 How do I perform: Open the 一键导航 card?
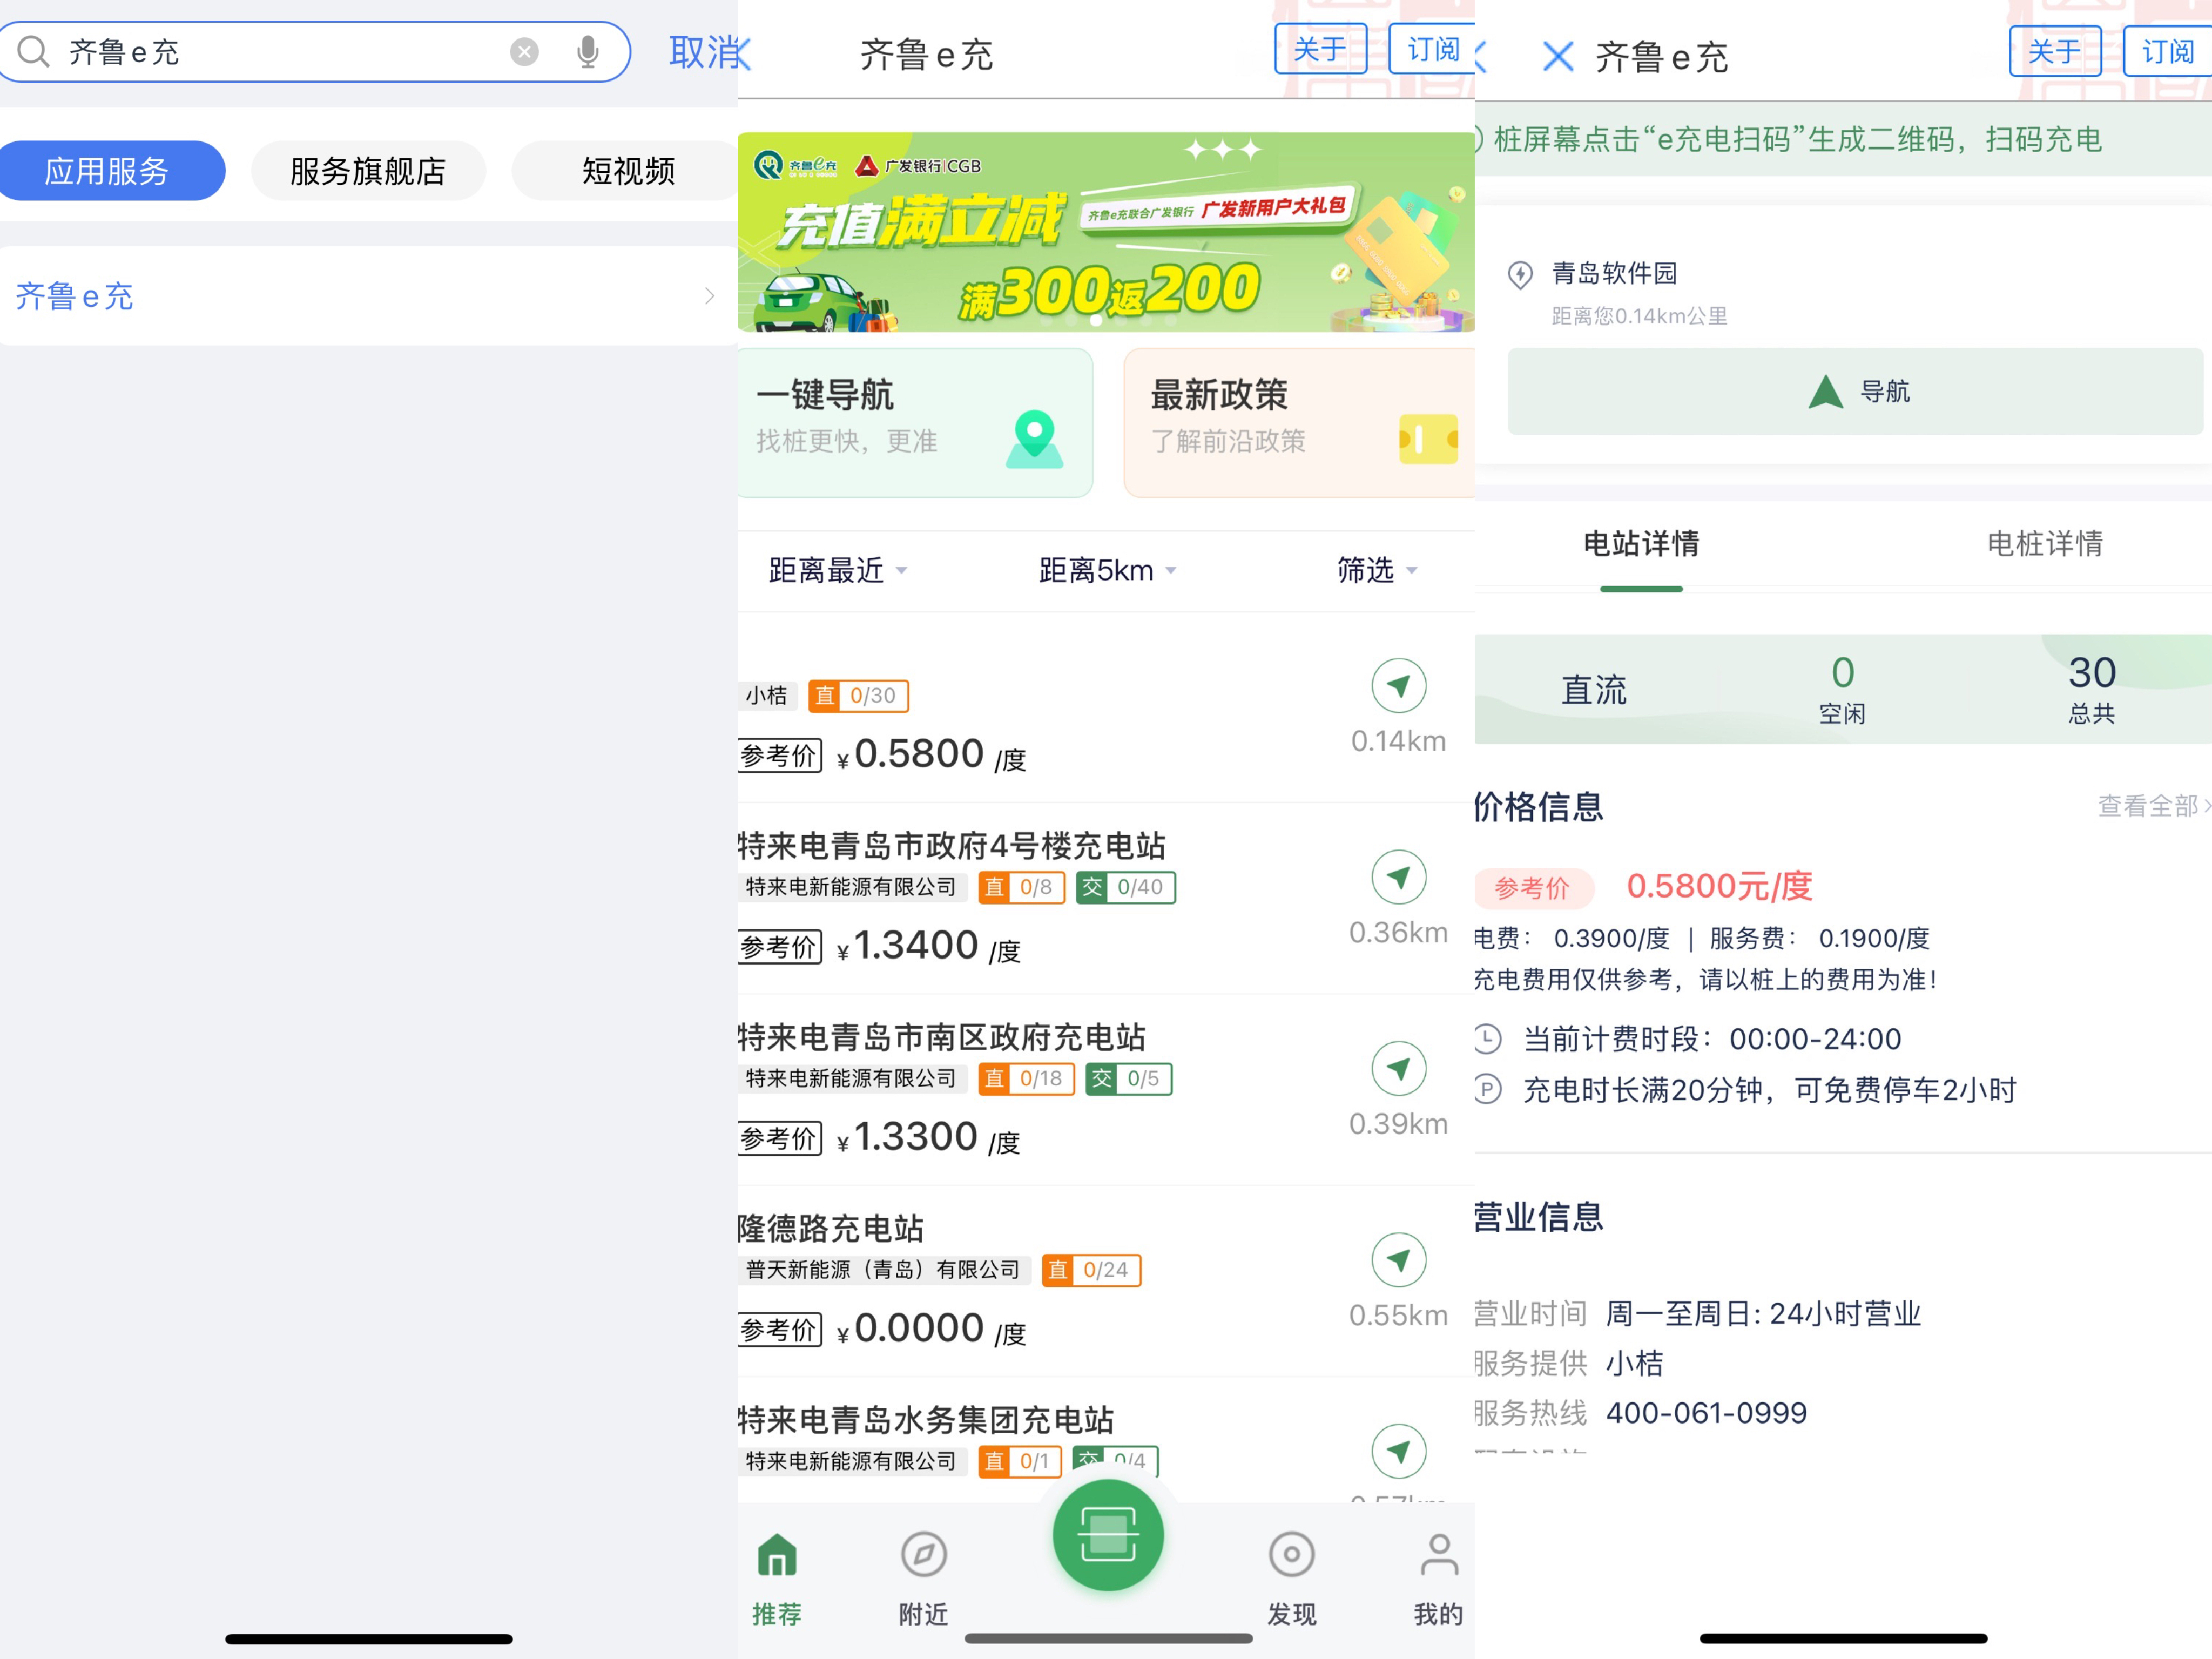coord(914,423)
